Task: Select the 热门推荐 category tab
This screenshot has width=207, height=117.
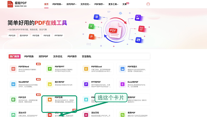Action: [14, 57]
